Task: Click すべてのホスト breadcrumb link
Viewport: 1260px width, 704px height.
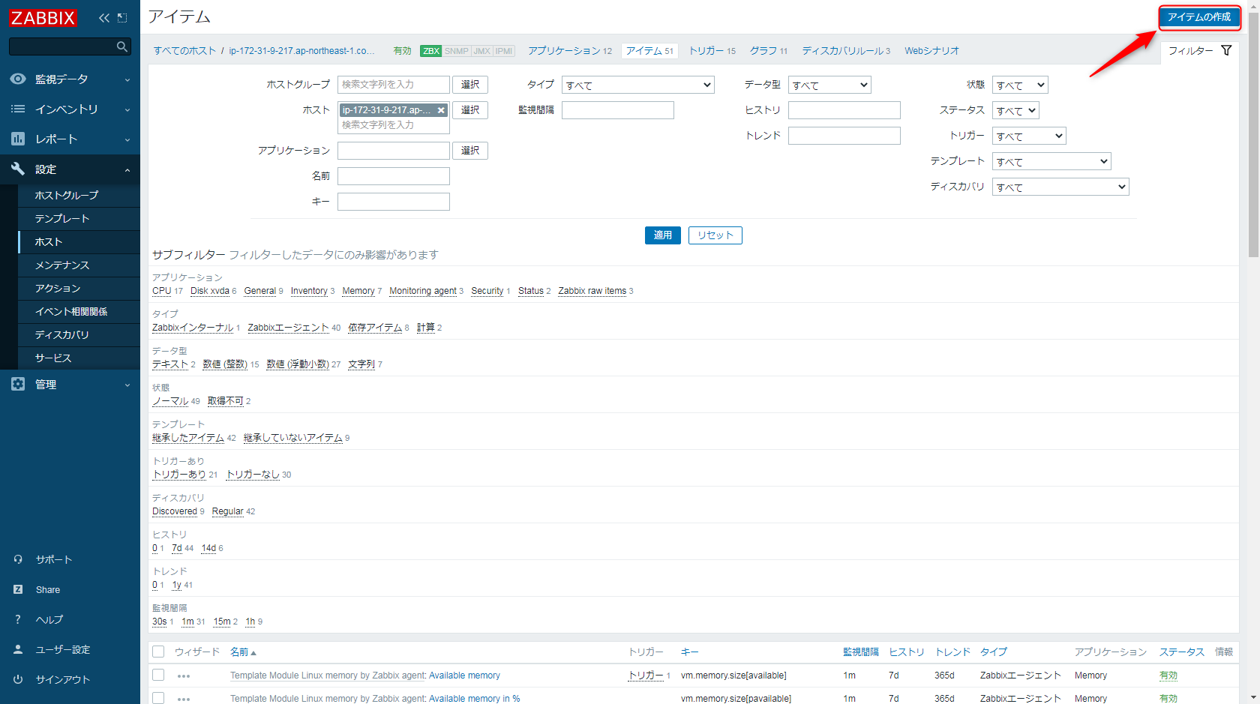Action: [x=184, y=51]
